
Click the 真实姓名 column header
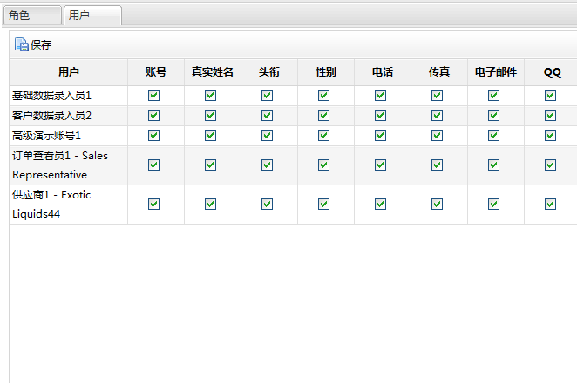[x=213, y=72]
